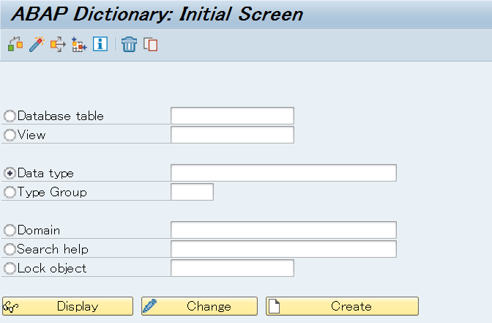Select the View radio button

click(x=10, y=135)
